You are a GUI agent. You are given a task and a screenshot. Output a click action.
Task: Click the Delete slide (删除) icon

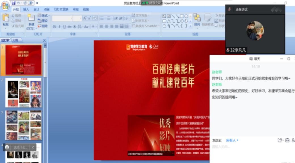click(43, 26)
